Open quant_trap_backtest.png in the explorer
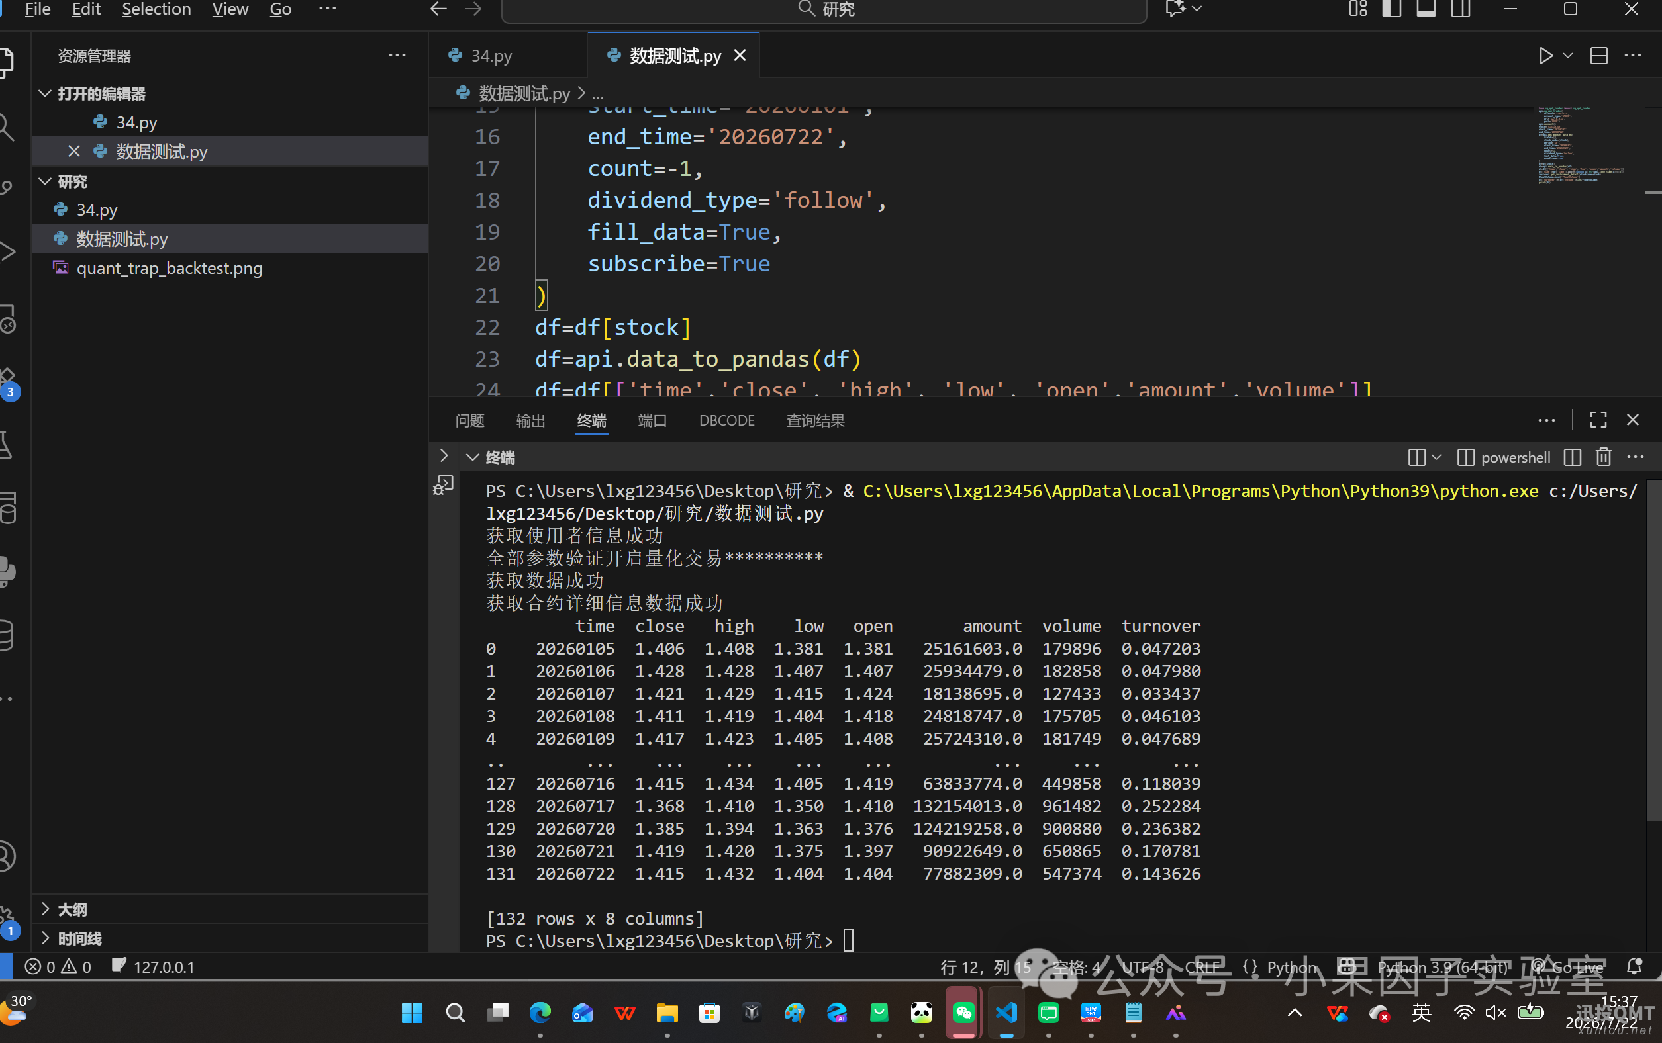1662x1043 pixels. tap(169, 267)
